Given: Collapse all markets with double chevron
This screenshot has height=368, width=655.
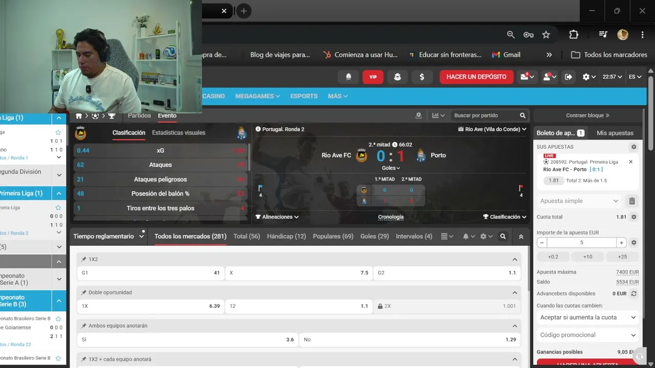Looking at the screenshot, I should [x=521, y=237].
